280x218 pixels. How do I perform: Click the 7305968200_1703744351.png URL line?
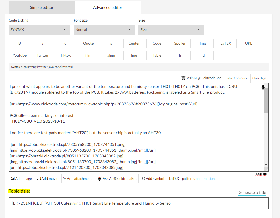[x=68, y=145]
